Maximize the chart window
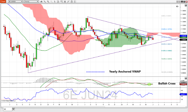Viewport: 188px width, 112px height. [184, 2]
